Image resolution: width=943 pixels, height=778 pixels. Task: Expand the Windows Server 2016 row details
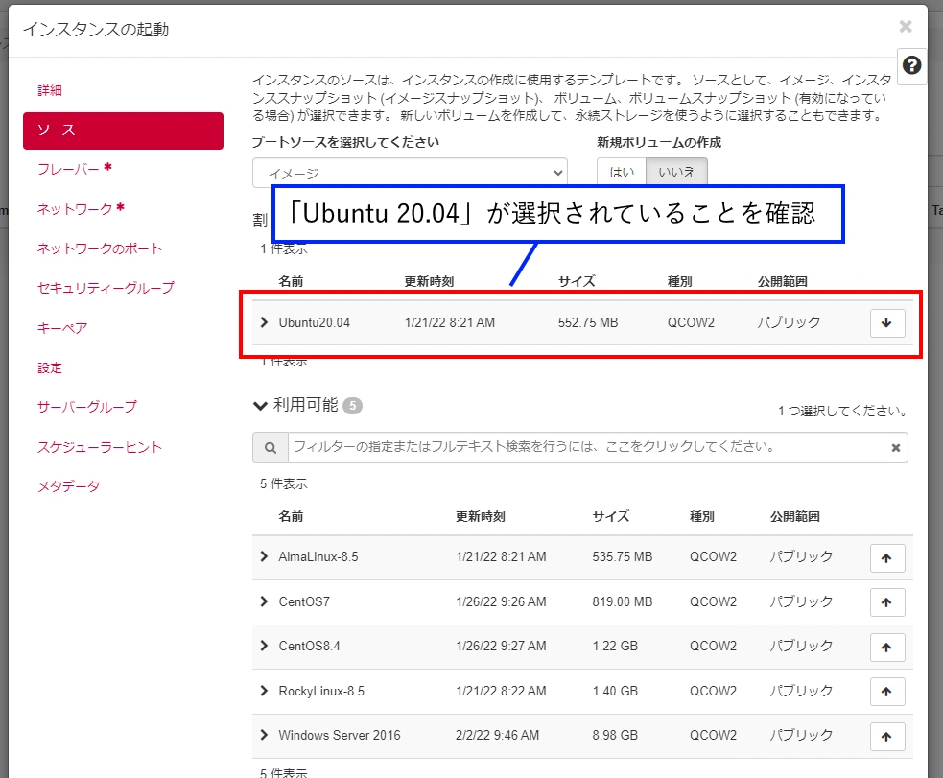pyautogui.click(x=265, y=735)
